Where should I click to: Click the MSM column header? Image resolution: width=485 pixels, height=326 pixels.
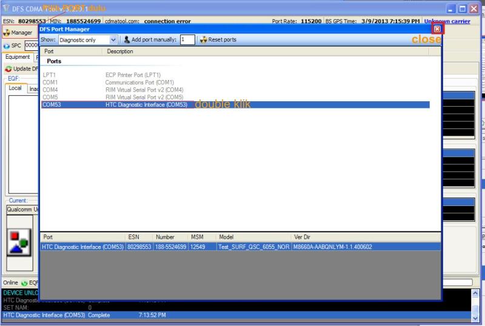202,238
